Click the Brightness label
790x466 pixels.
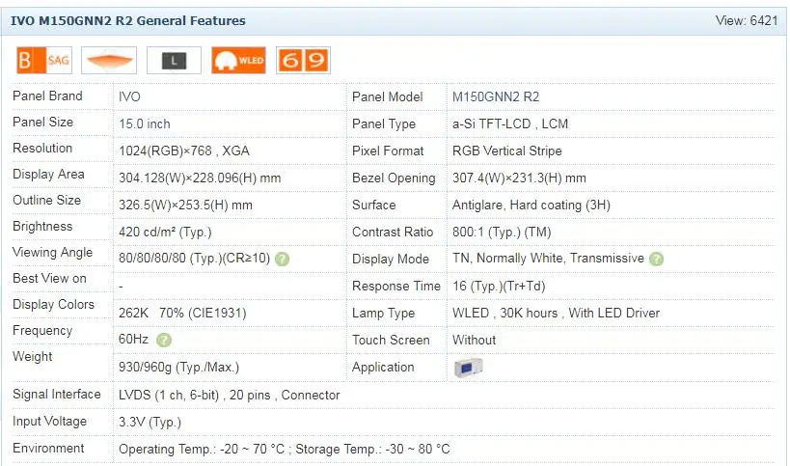click(x=42, y=227)
